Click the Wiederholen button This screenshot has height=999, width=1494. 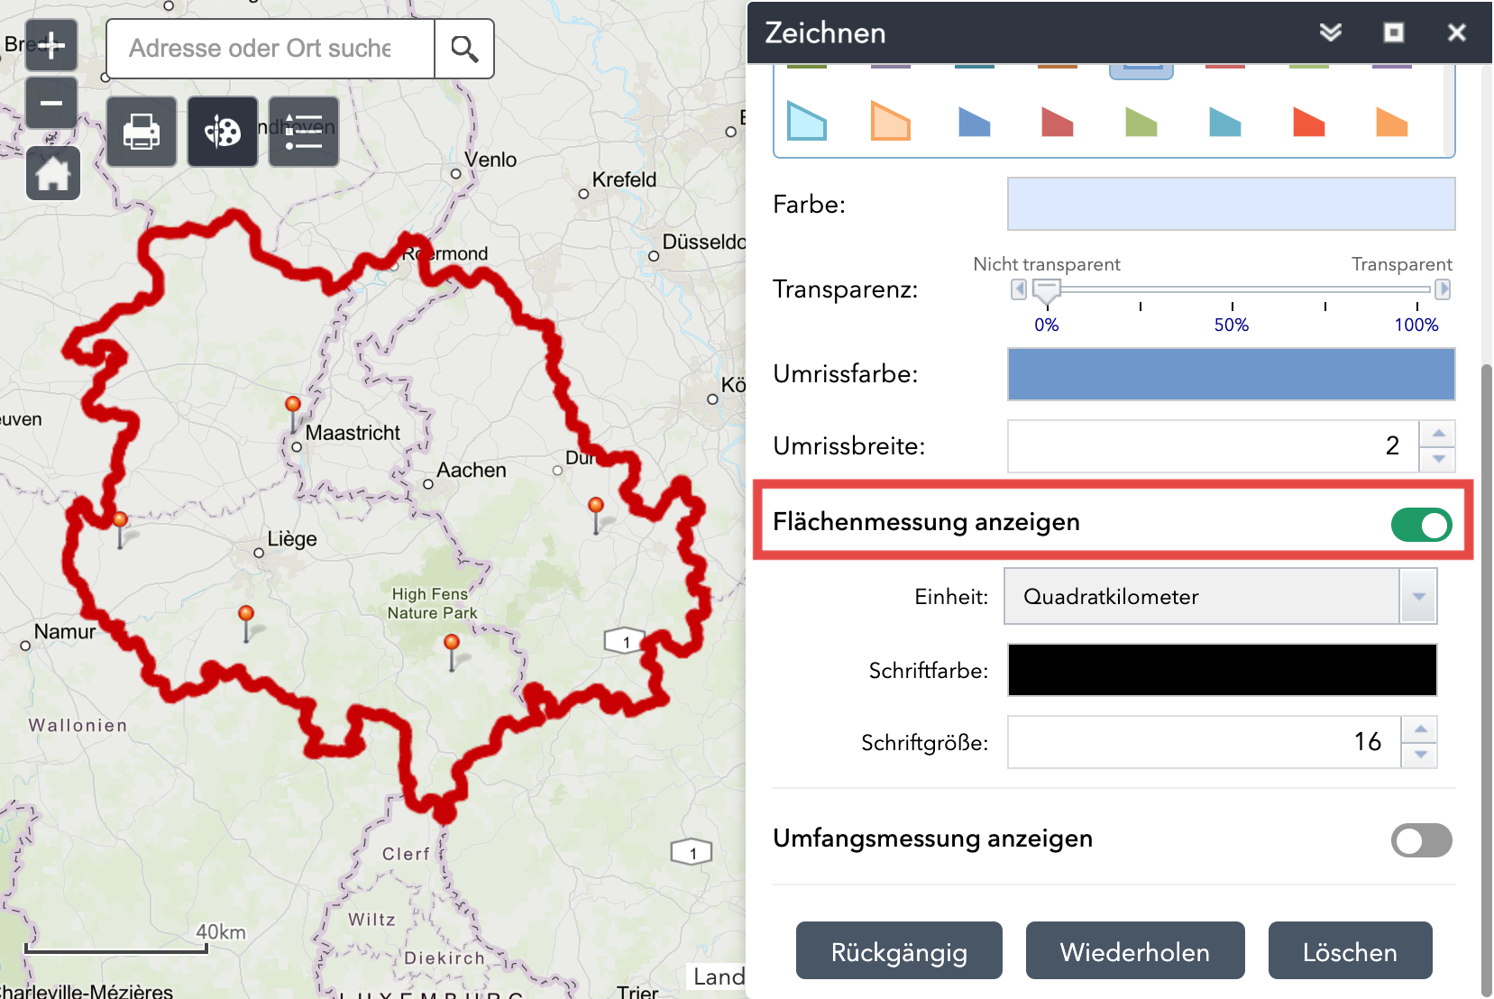coord(1135,951)
